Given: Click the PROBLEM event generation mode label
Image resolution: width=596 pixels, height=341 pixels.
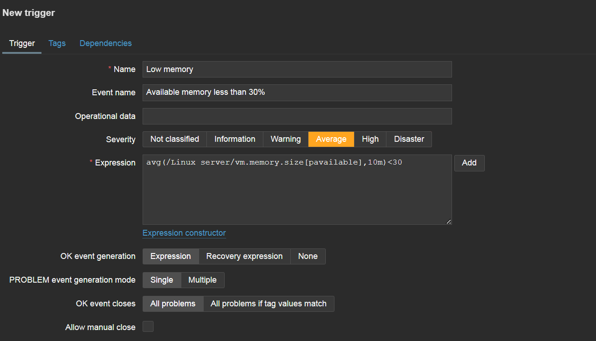Looking at the screenshot, I should click(x=72, y=280).
